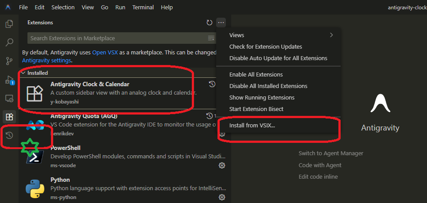Click the Python extension logo

pos(35,188)
